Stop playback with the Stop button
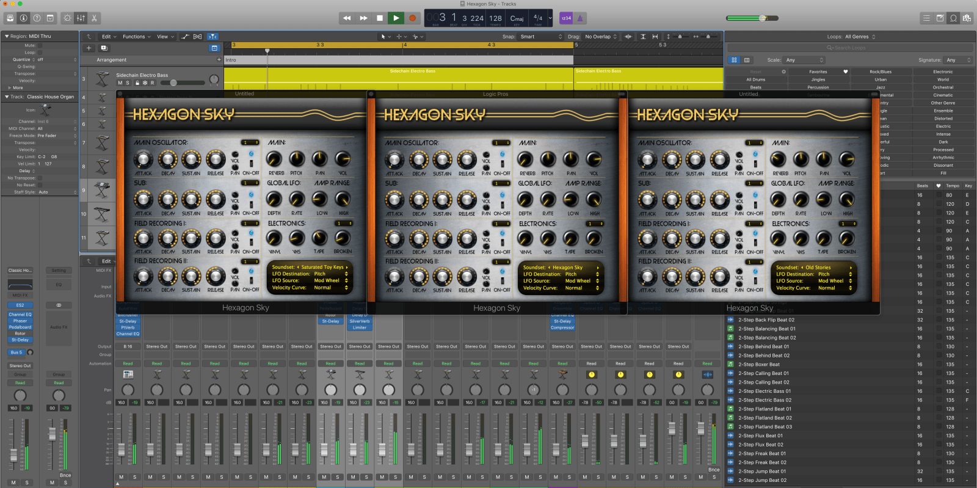 tap(380, 18)
